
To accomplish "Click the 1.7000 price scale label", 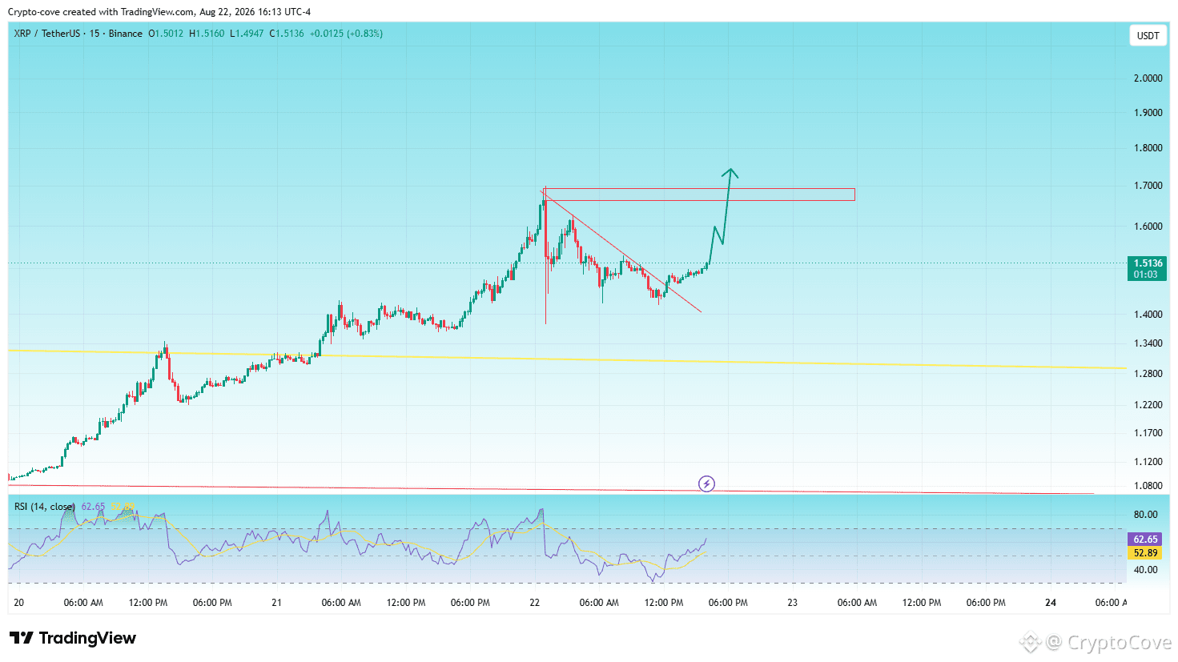I will pos(1148,186).
